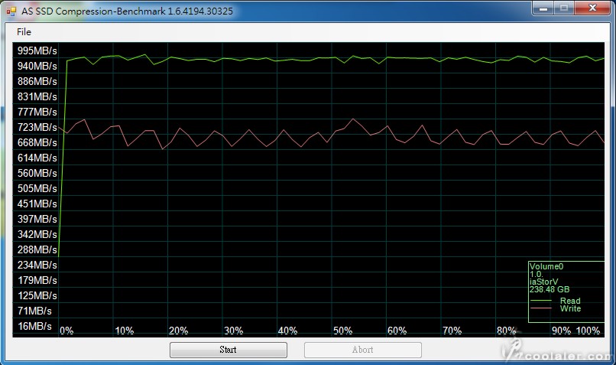
Task: Click the 80% compression axis label
Action: 506,331
